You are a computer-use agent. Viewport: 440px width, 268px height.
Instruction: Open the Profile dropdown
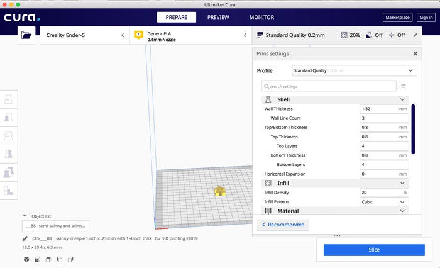(354, 71)
